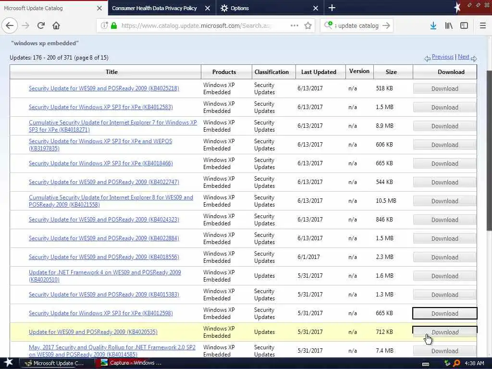492x369 pixels.
Task: Go to Previous results page
Action: [x=443, y=57]
